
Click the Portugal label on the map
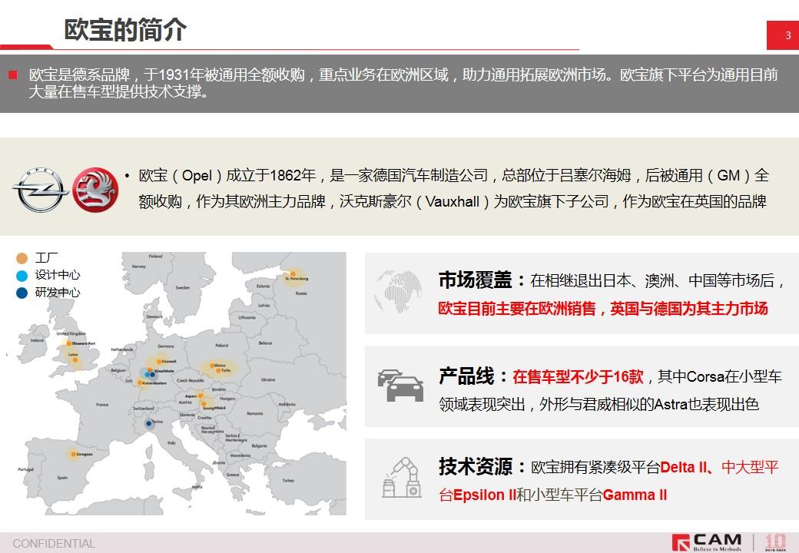(25, 469)
